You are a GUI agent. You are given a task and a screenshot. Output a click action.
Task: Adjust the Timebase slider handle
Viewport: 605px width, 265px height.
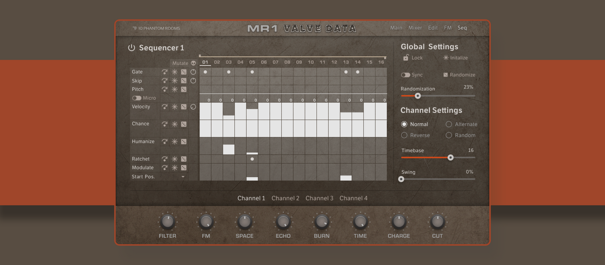450,158
